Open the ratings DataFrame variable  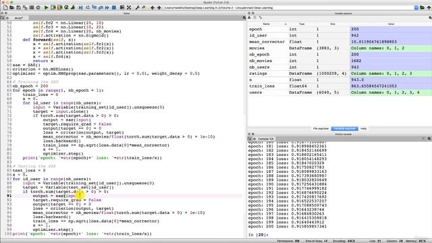pyautogui.click(x=340, y=74)
